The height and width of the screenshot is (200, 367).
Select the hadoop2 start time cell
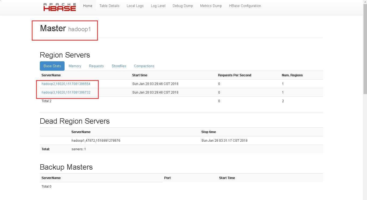pyautogui.click(x=155, y=84)
